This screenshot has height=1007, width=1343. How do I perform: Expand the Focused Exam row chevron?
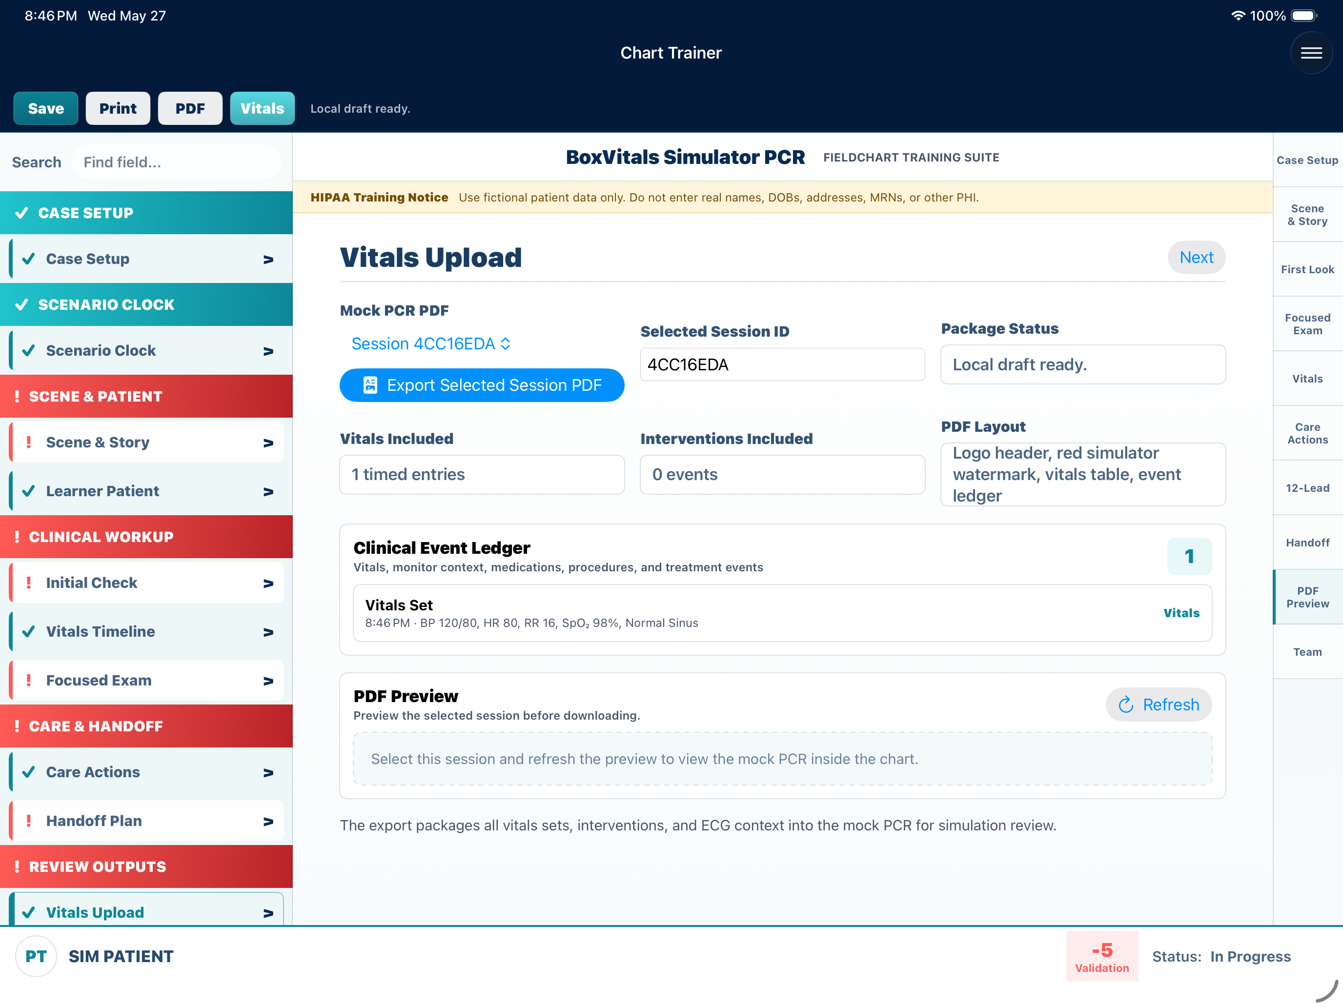268,681
